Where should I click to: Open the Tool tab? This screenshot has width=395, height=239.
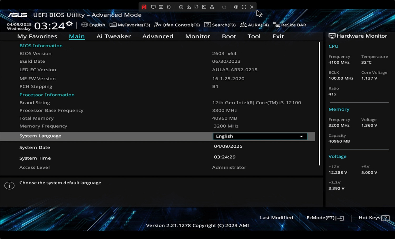coord(254,36)
